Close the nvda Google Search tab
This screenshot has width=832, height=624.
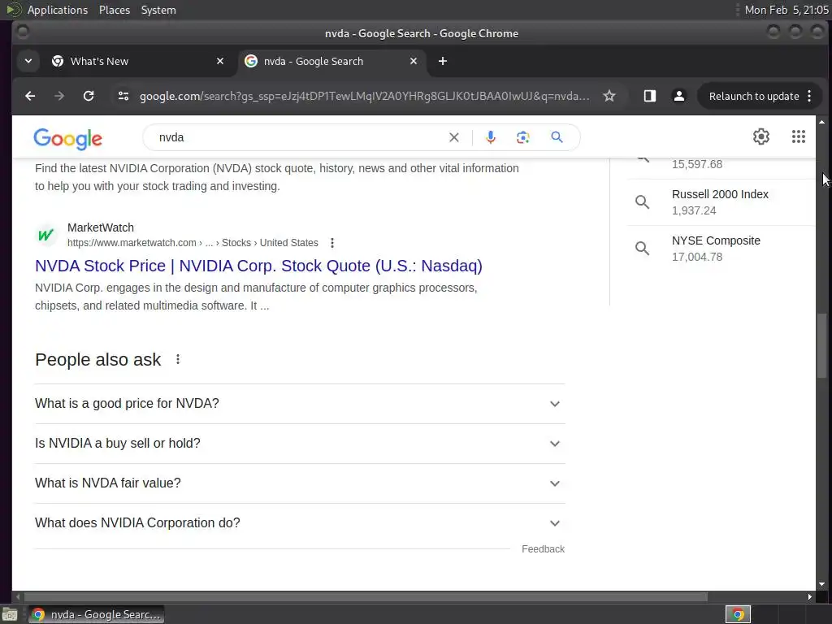tap(414, 61)
